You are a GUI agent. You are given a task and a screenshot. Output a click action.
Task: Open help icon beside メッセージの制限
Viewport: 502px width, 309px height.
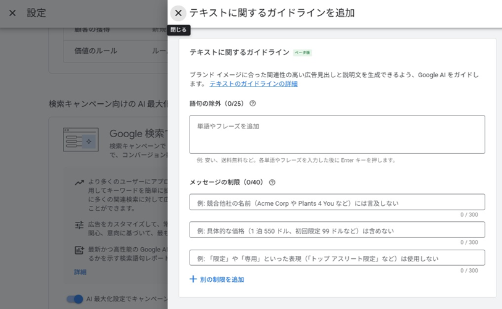pyautogui.click(x=272, y=182)
